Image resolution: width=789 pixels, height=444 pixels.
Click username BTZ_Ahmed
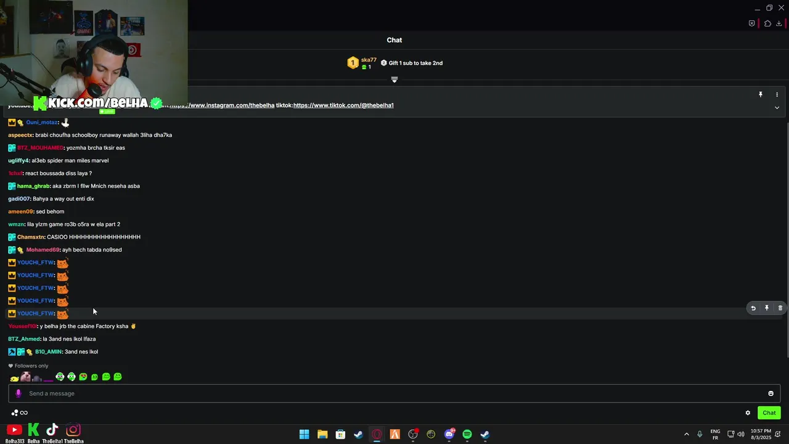[24, 339]
